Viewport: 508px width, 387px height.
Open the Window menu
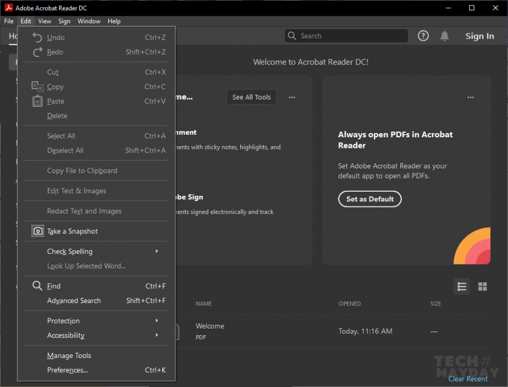coord(89,21)
